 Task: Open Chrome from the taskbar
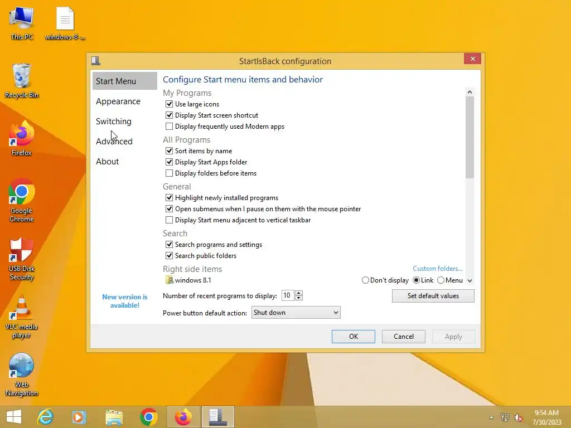(148, 417)
